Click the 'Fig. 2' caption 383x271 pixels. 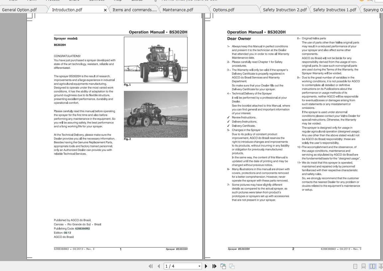127,139
